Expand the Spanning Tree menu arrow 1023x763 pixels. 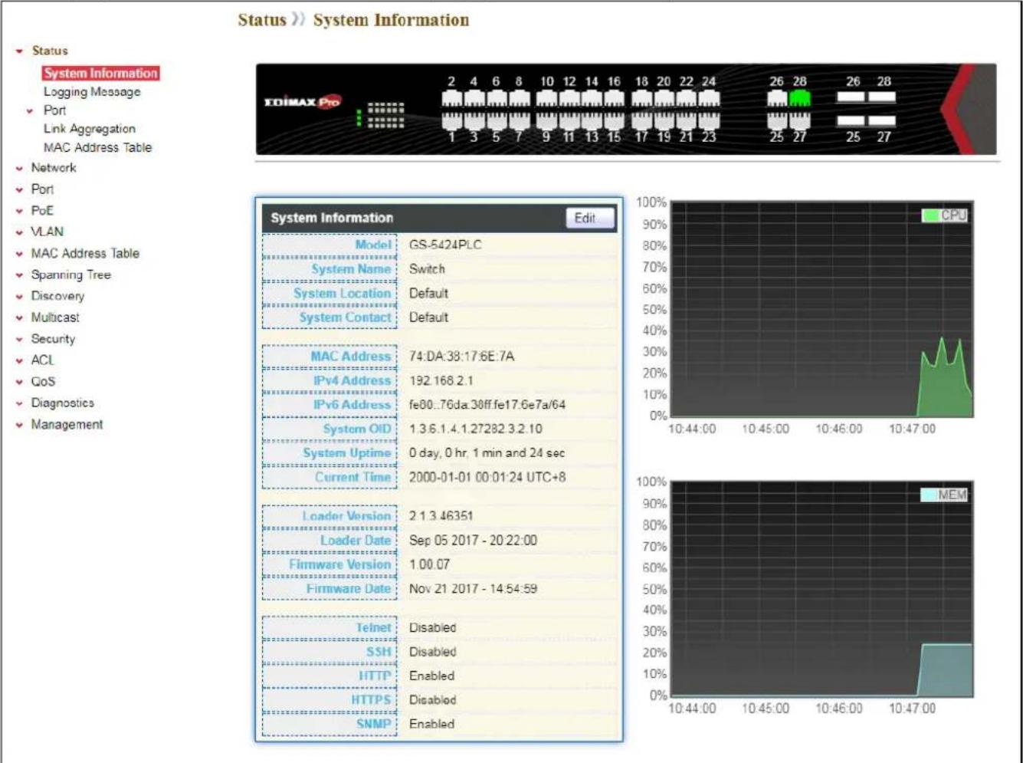(19, 275)
